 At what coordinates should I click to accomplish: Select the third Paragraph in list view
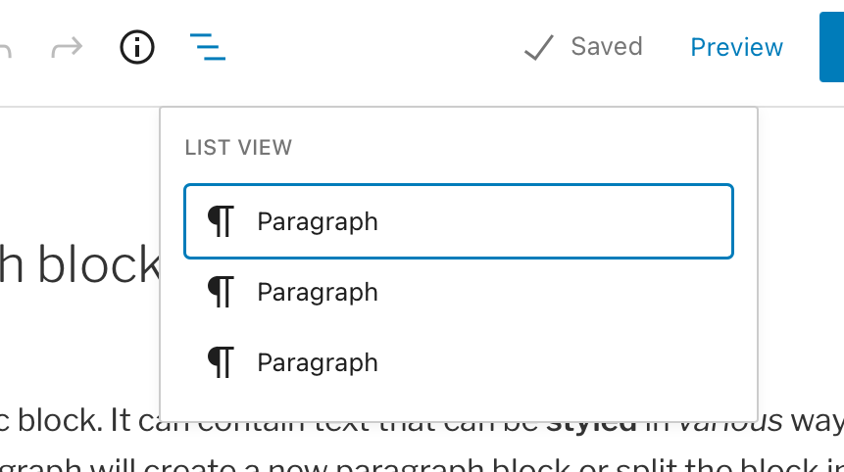coord(459,362)
